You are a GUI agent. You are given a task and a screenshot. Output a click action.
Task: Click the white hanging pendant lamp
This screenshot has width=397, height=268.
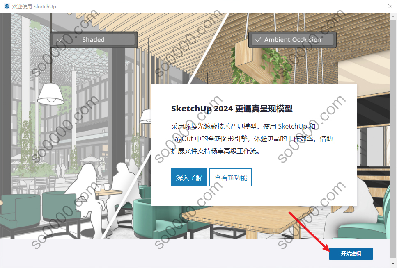coord(51,94)
